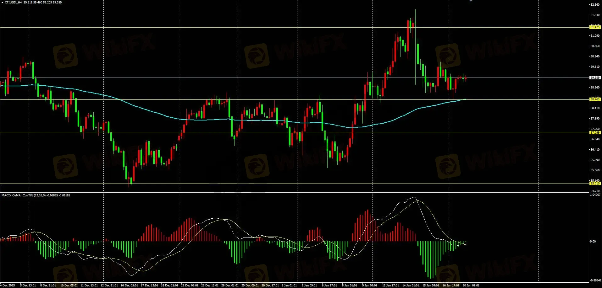Click the 55.010 yellow price level tag
The image size is (602, 288).
tap(595, 183)
